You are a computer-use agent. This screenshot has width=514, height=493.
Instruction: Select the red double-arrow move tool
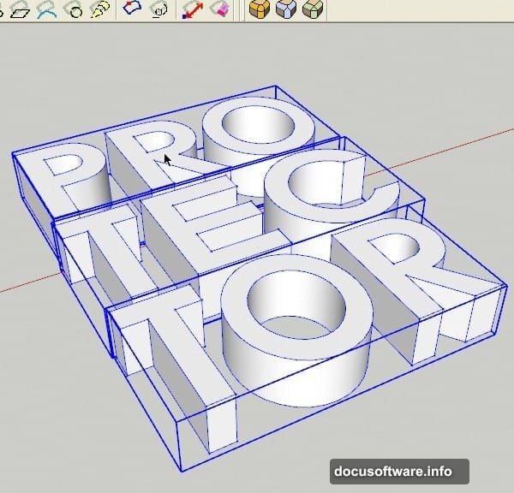click(x=193, y=10)
